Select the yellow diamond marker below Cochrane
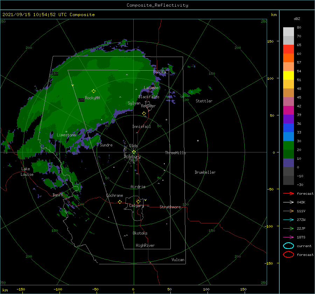This screenshot has width=315, height=294. pos(120,202)
